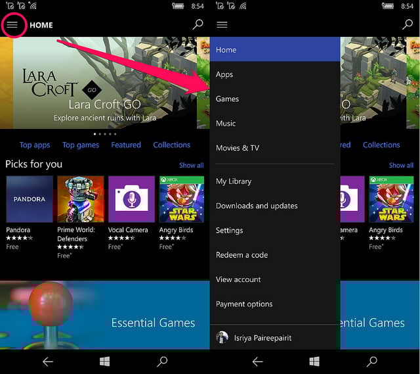Screen dimensions: 420x374
Task: Open My Library from menu
Action: [x=275, y=181]
